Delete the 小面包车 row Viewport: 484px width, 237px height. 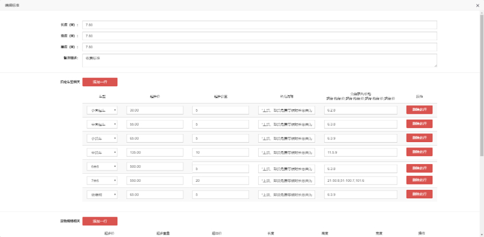pyautogui.click(x=419, y=110)
